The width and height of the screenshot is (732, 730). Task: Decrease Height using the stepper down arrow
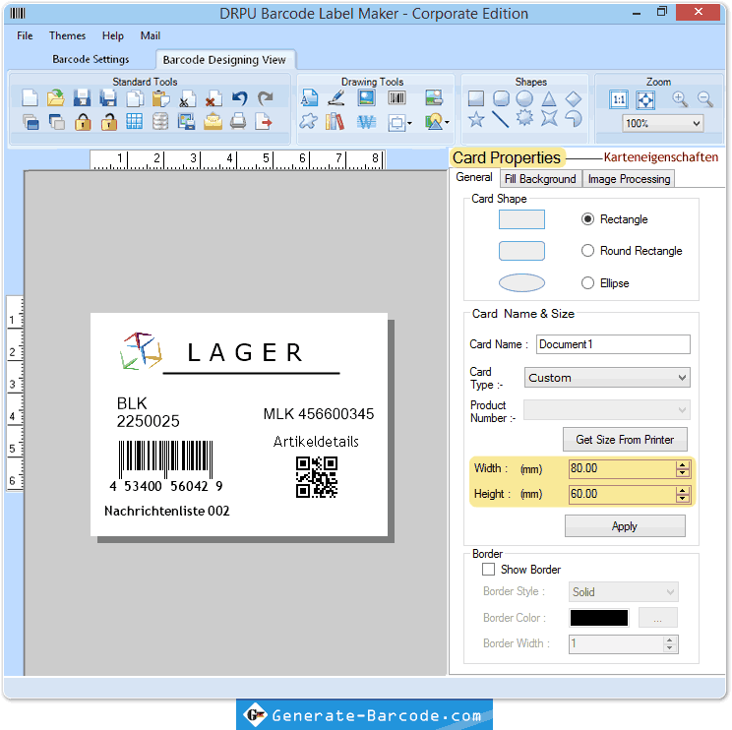(682, 498)
